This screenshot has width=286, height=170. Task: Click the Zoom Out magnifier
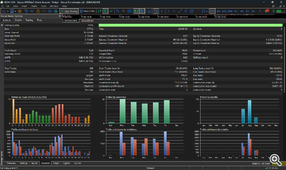point(124,11)
